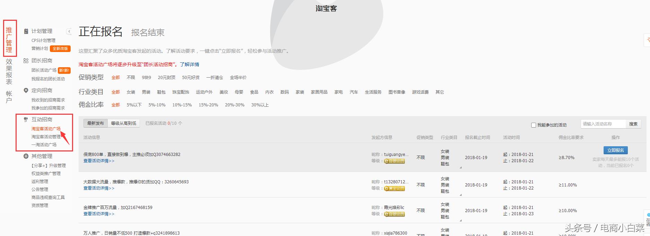Open 淘宝客活动管理 in sidebar
650x236 pixels.
(x=46, y=137)
